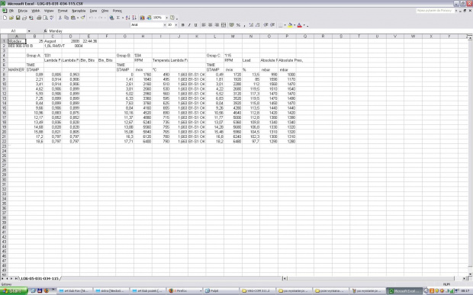Open the Format menu
The image size is (473, 295).
[x=63, y=11]
